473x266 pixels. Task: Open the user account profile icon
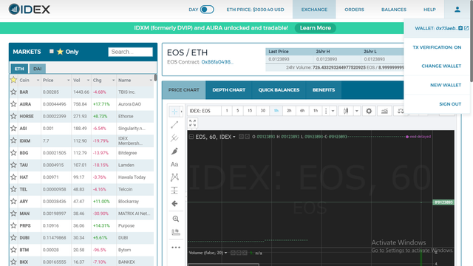pos(457,10)
